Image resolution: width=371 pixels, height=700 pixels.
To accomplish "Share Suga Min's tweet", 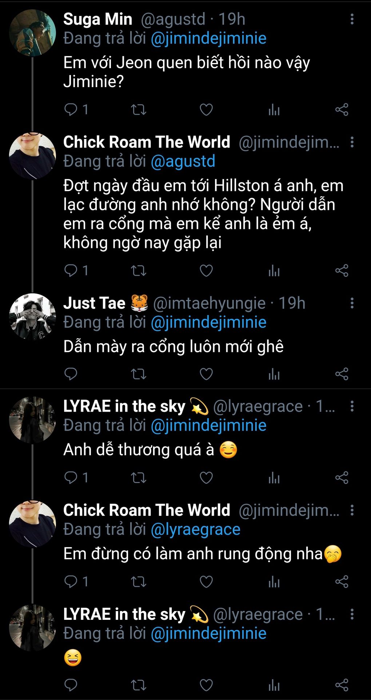I will (342, 109).
